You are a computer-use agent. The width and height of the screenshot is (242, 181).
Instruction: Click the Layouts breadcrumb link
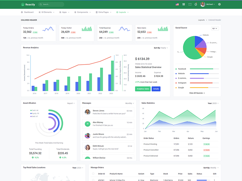(x=201, y=20)
